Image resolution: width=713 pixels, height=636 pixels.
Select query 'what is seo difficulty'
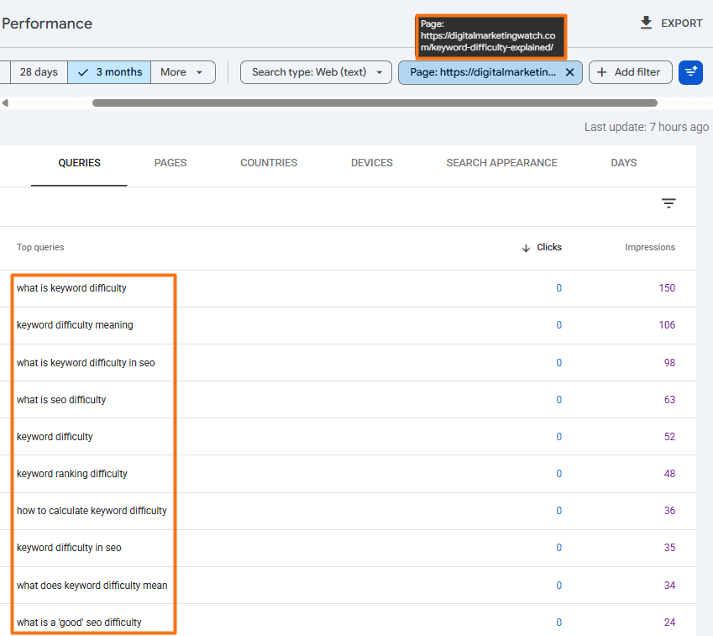61,399
